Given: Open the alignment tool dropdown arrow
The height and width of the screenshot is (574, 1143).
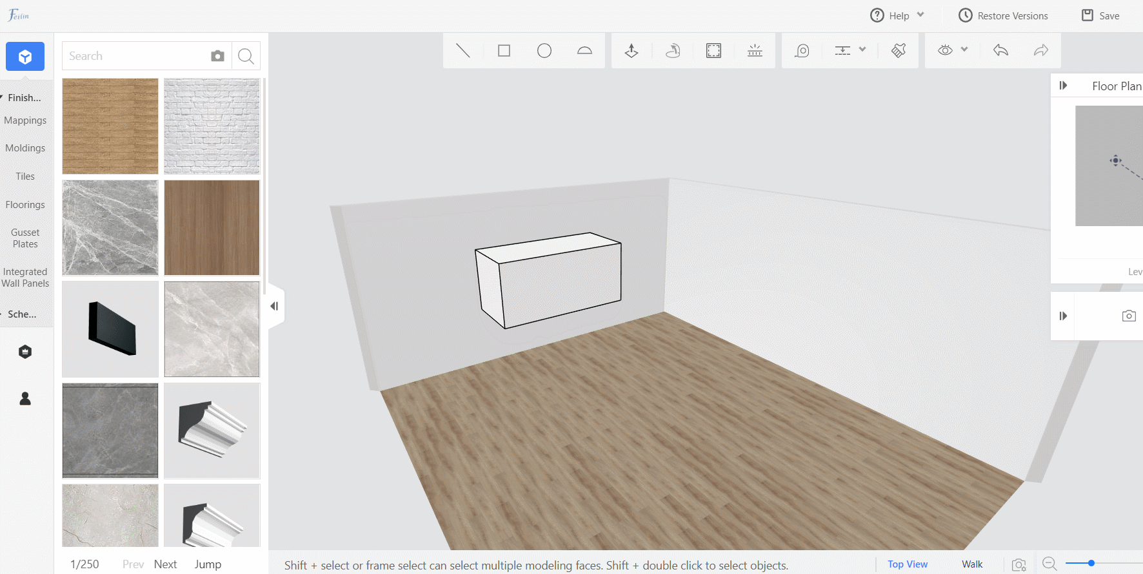Looking at the screenshot, I should (x=862, y=50).
